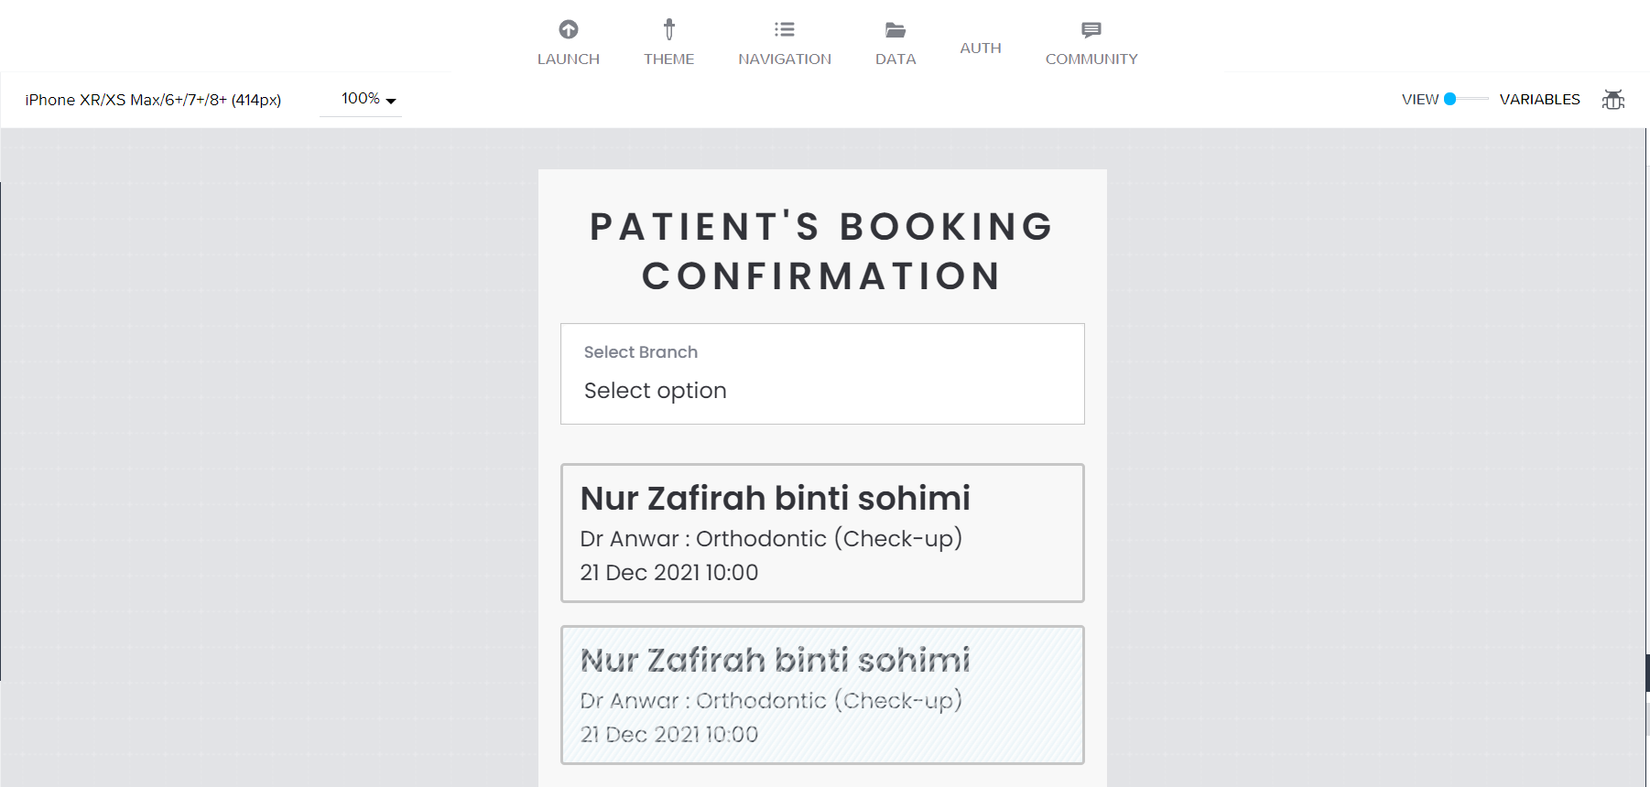1650x787 pixels.
Task: Click the debug bug icon
Action: pyautogui.click(x=1613, y=100)
